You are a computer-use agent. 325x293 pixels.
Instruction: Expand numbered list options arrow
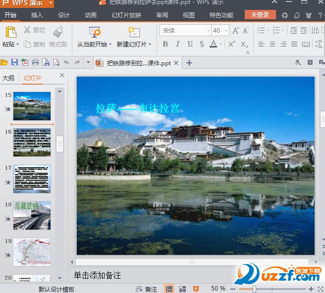[283, 31]
